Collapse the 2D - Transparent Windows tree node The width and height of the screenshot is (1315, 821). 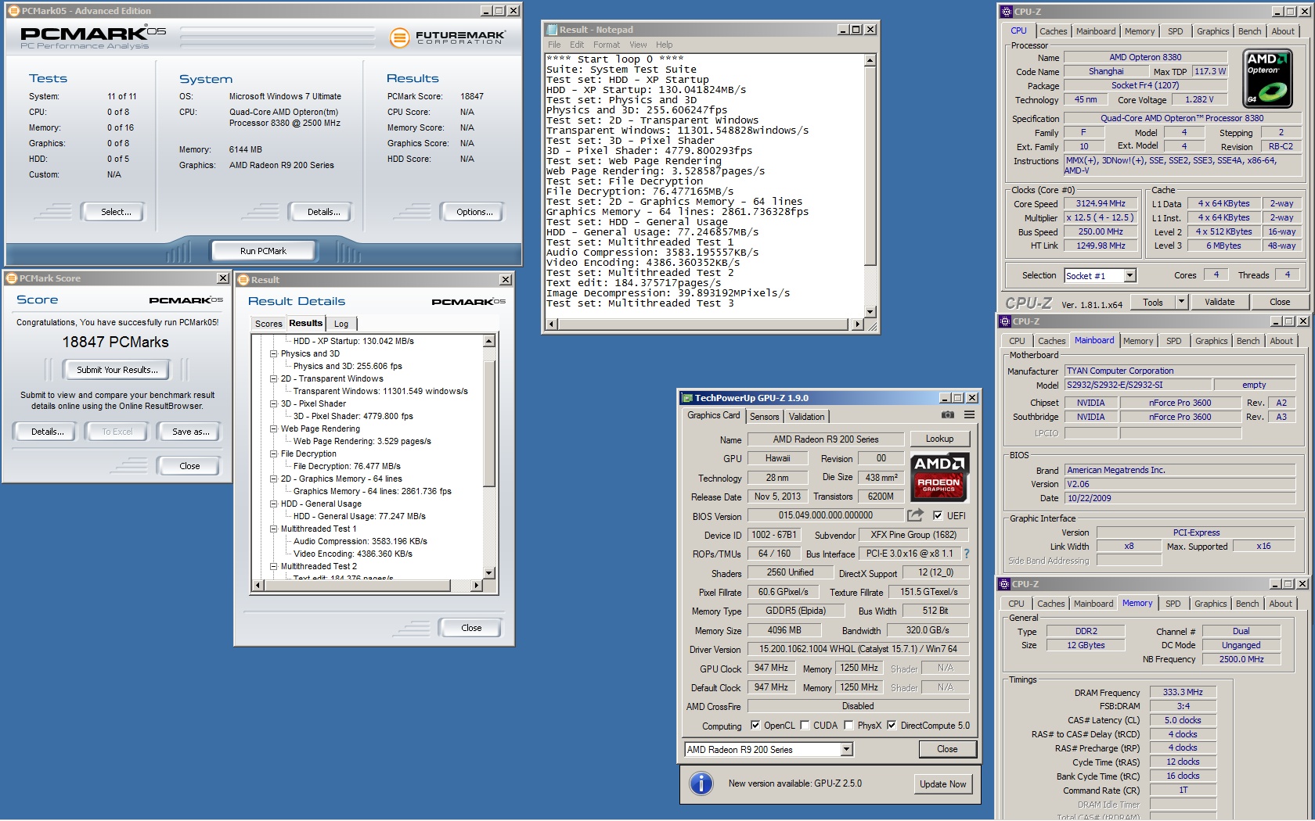point(274,378)
